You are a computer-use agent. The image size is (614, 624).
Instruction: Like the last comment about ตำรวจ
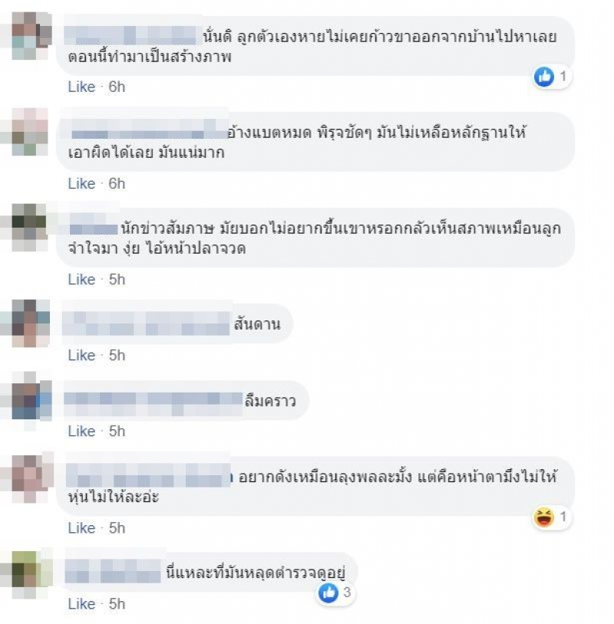(81, 604)
